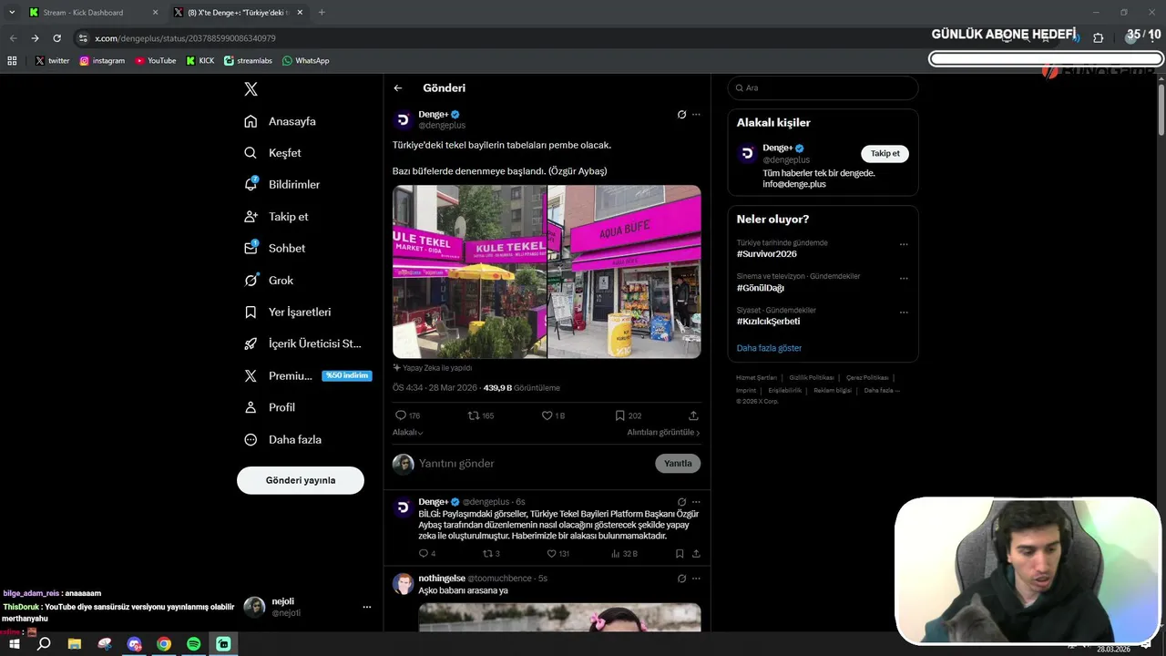Expand Daha fazla sidebar menu
The height and width of the screenshot is (656, 1166).
click(x=283, y=439)
